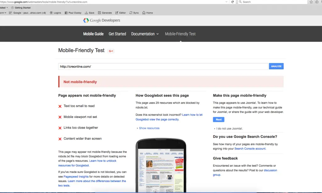Click the 'Content wider than screen' text
The image size is (322, 193).
pyautogui.click(x=83, y=138)
